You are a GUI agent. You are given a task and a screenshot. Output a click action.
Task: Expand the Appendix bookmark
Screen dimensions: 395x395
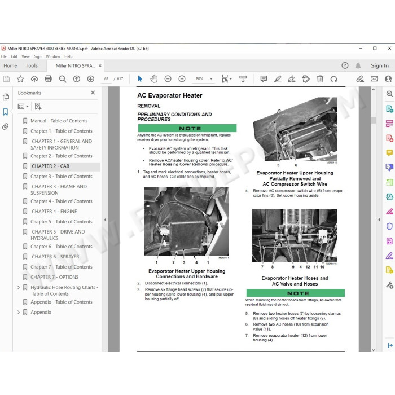point(19,313)
